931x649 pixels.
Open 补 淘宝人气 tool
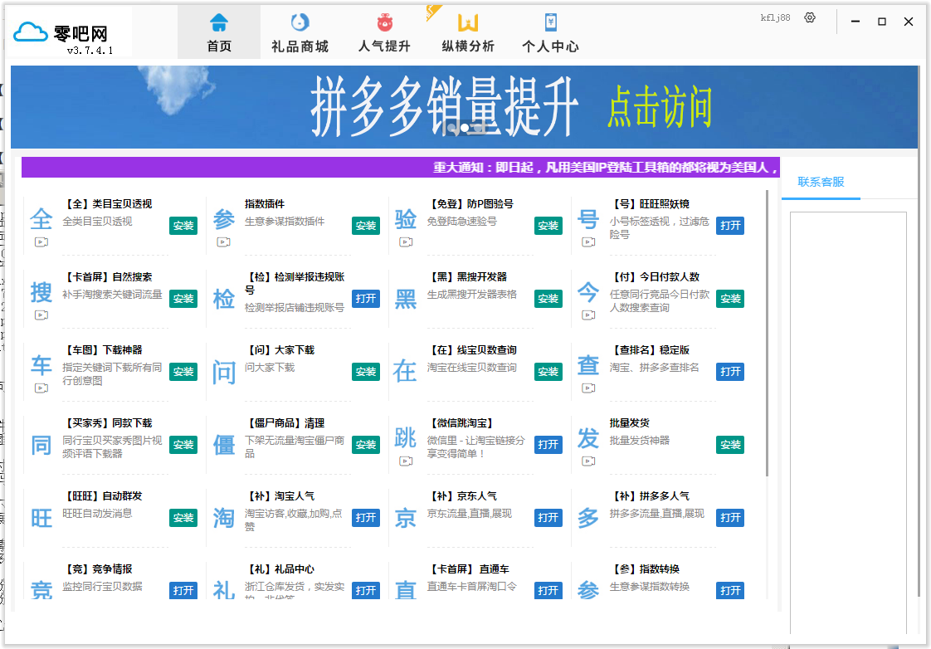366,518
